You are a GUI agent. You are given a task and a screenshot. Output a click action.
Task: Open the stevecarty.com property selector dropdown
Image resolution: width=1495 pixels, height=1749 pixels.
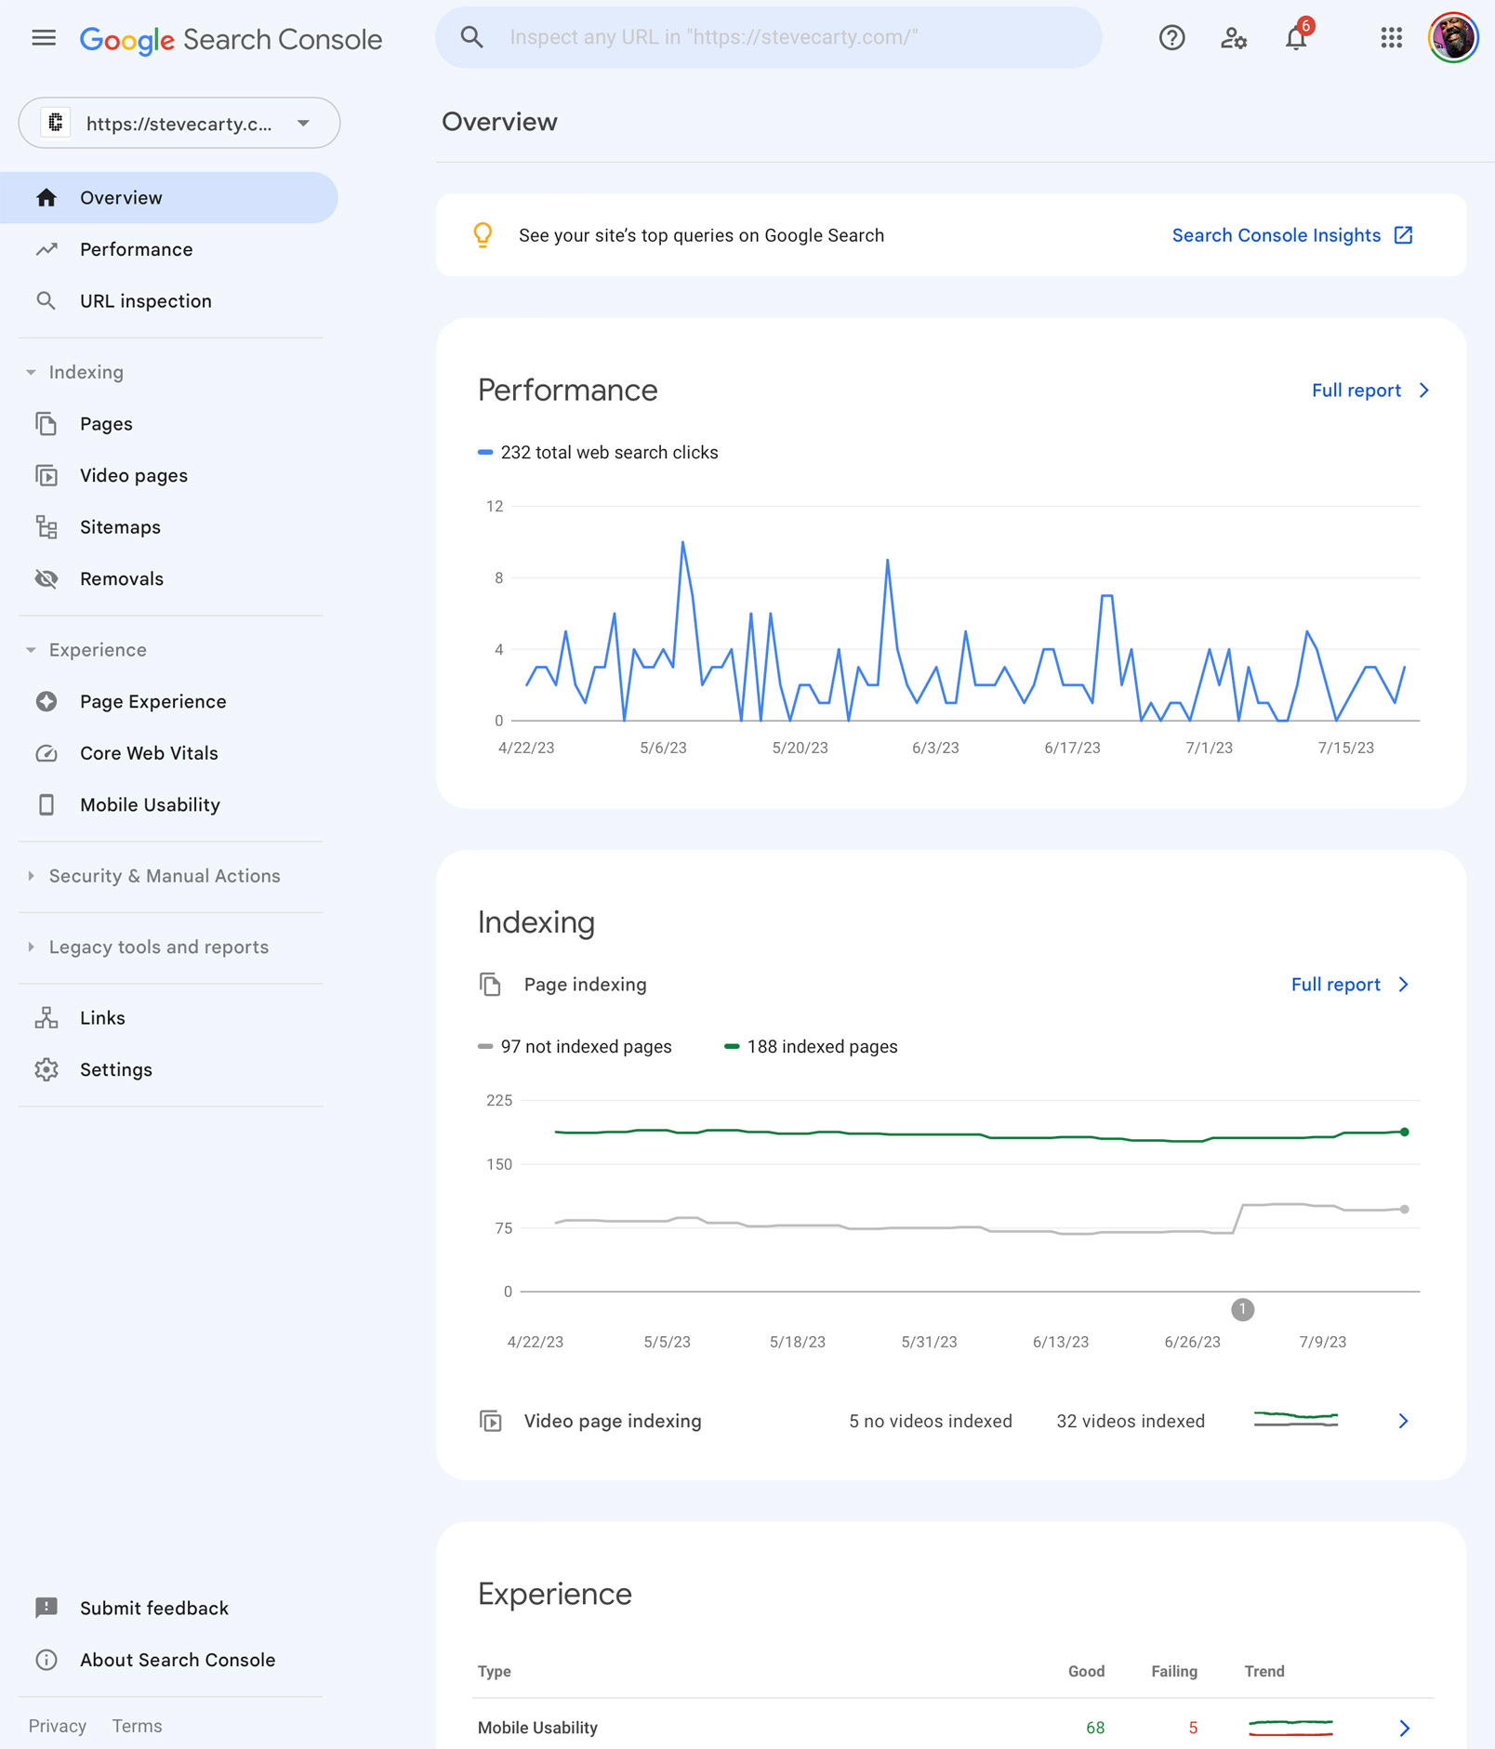(x=179, y=123)
